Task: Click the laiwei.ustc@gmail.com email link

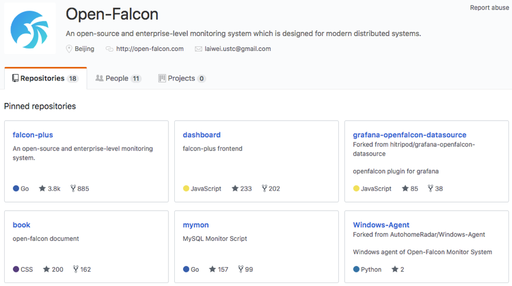Action: pos(238,49)
